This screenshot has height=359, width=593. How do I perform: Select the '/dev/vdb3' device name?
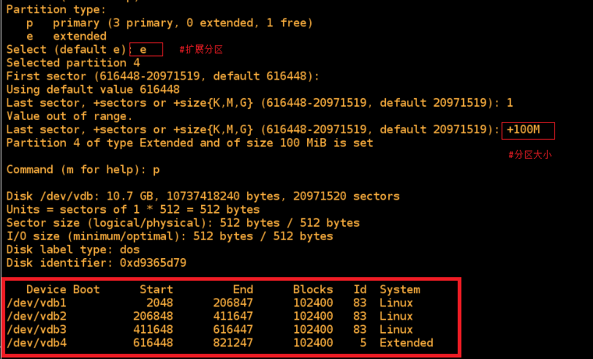pos(37,330)
